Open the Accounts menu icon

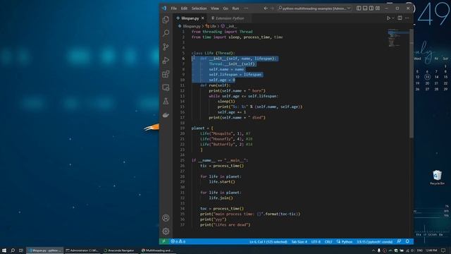(166, 218)
